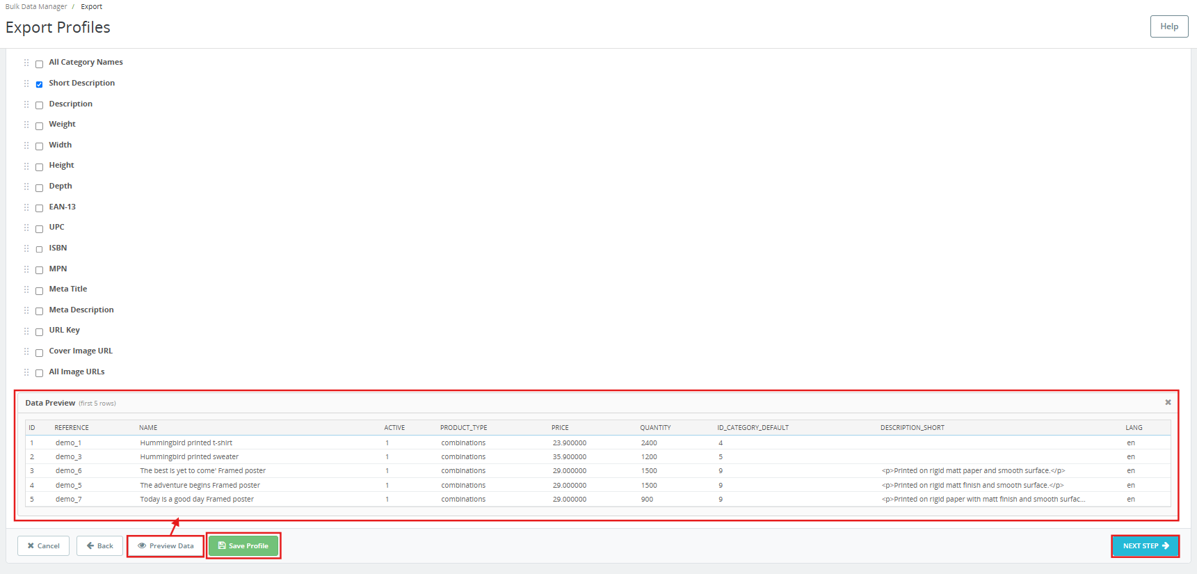Select the UPC checkbox
This screenshot has height=574, width=1197.
[x=40, y=229]
